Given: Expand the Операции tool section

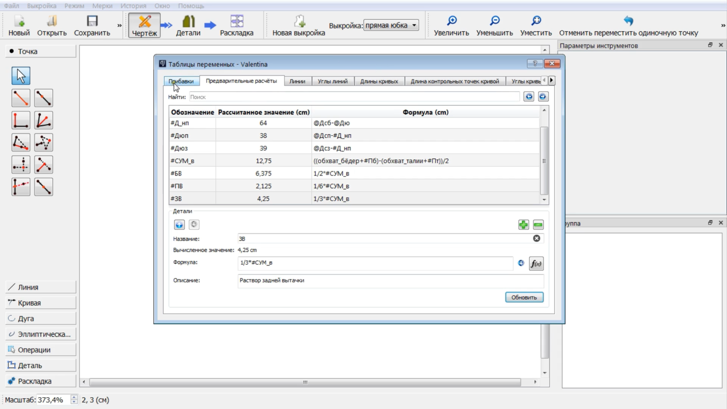Looking at the screenshot, I should [x=40, y=350].
